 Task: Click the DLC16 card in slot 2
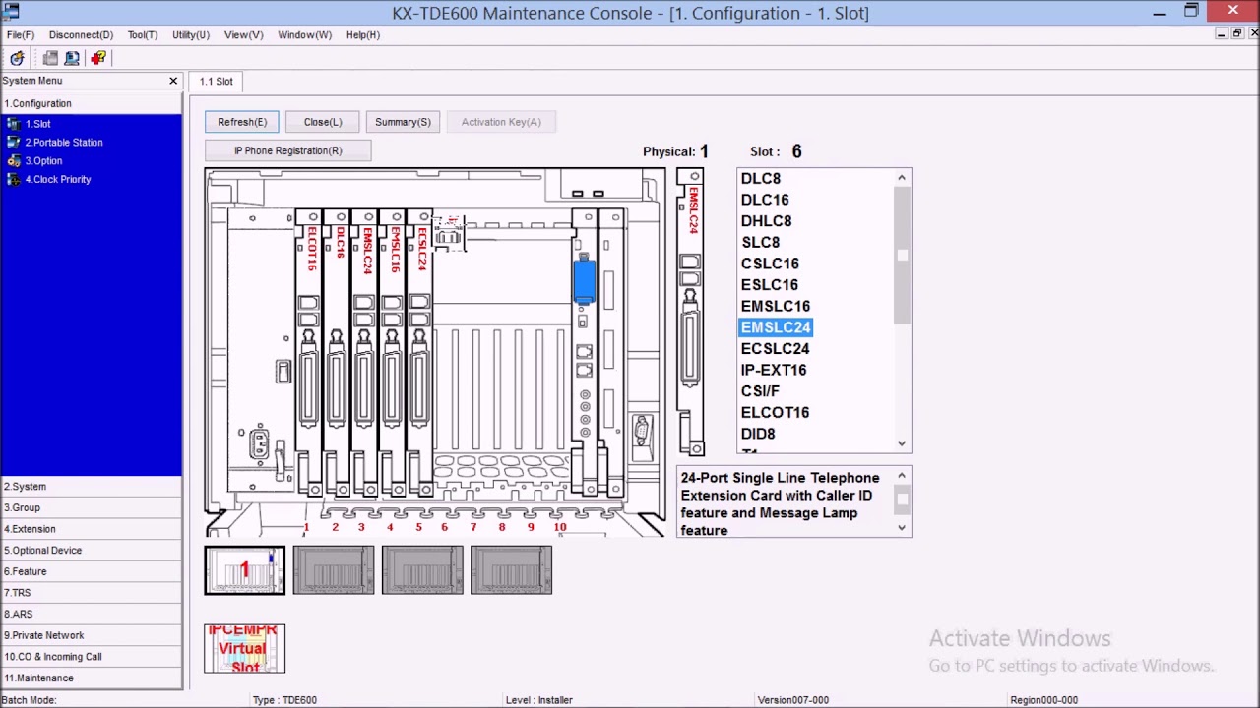337,354
